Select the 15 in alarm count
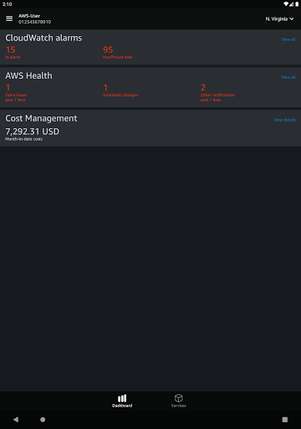The image size is (301, 429). pos(13,52)
